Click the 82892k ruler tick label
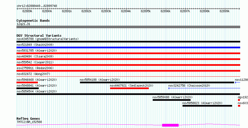Image resolution: width=248 pixels, height=128 pixels. [x=86, y=11]
